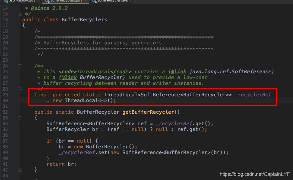Click _recyclerRef in the .get() call
This screenshot has width=293, height=180.
pyautogui.click(x=174, y=124)
